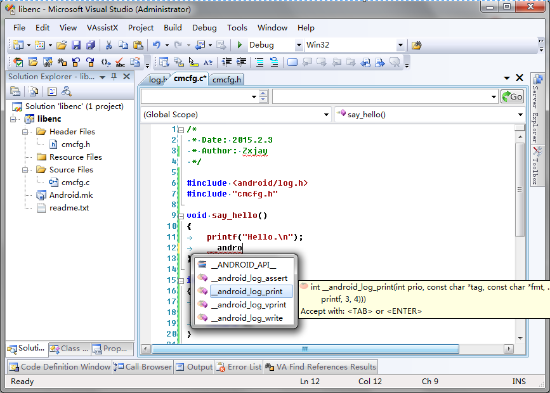This screenshot has height=393, width=550.
Task: Click the New Project toolbar icon
Action: coord(18,45)
